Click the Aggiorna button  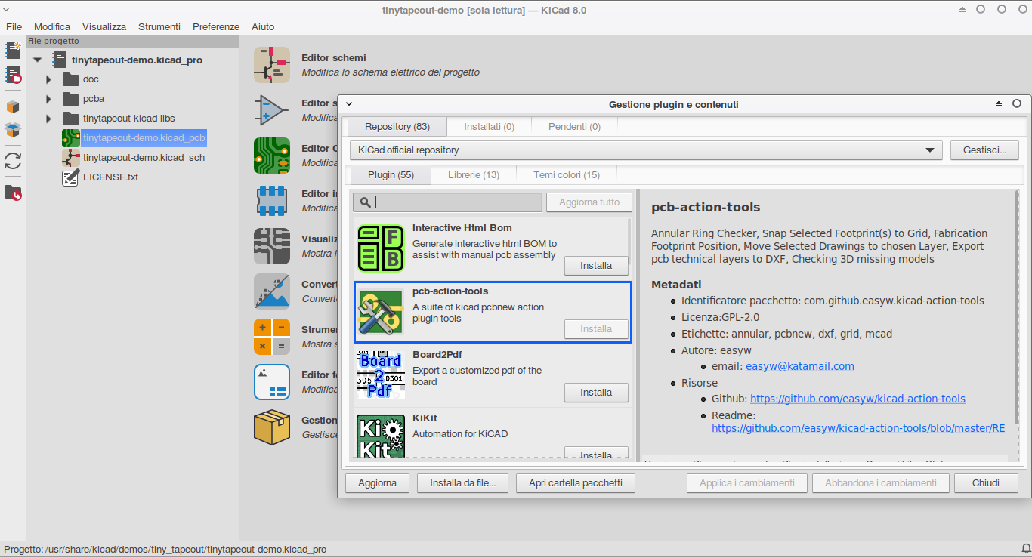[x=378, y=483]
